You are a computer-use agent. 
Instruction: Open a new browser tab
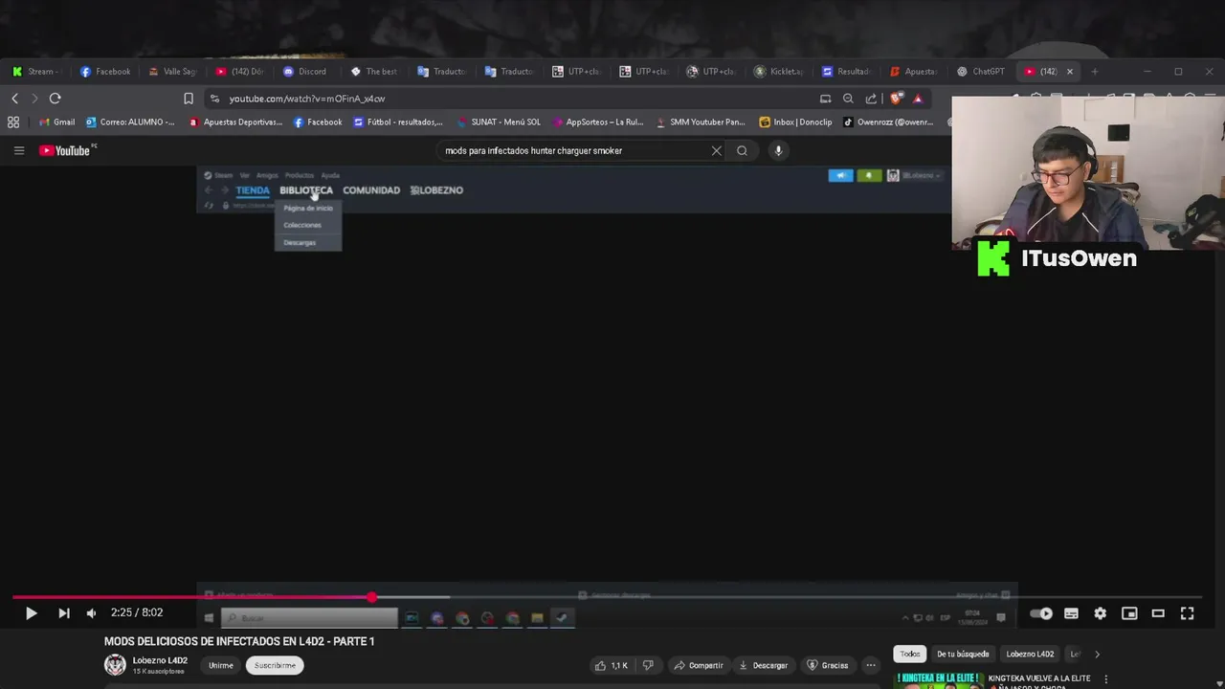pyautogui.click(x=1095, y=72)
